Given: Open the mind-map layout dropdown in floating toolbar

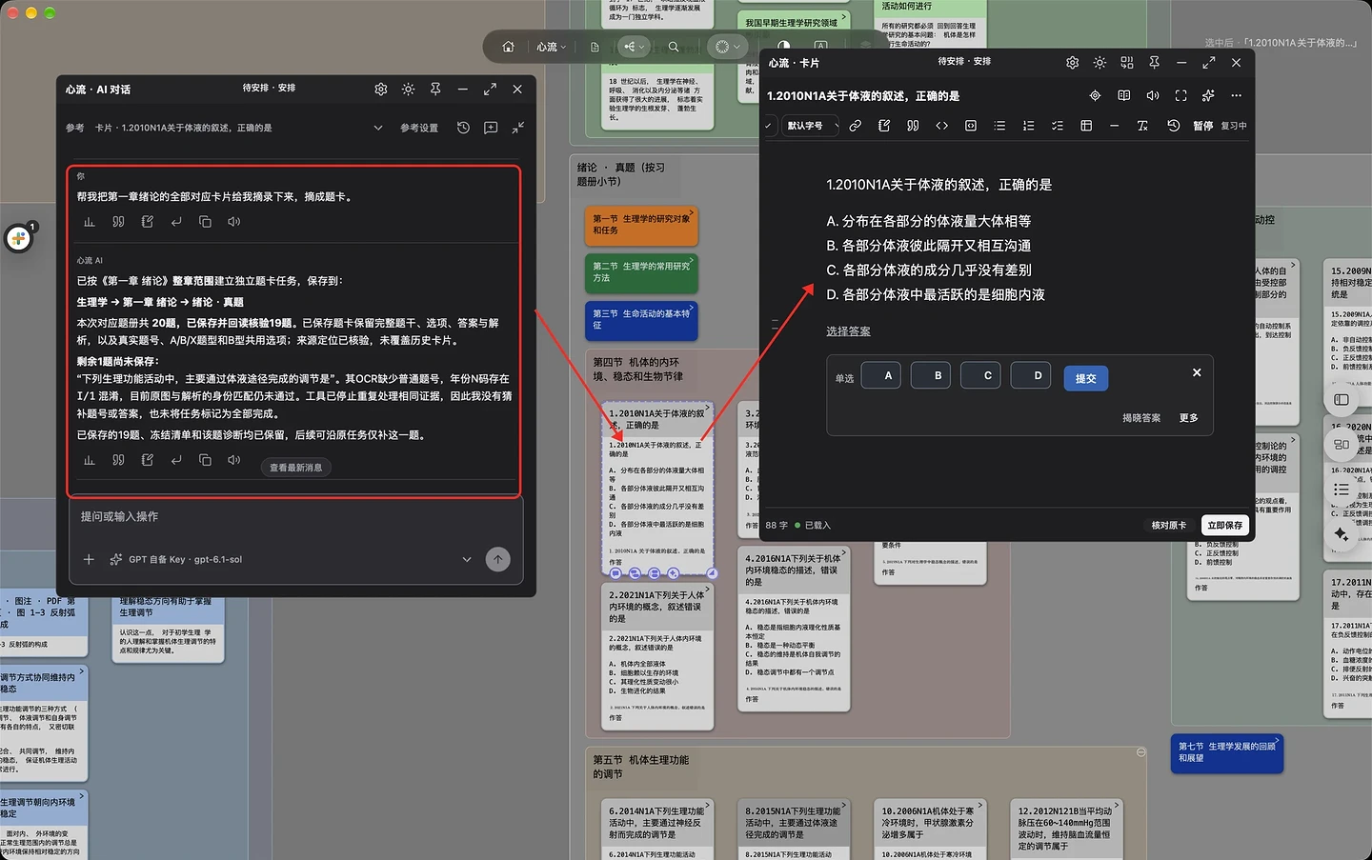Looking at the screenshot, I should (x=634, y=47).
